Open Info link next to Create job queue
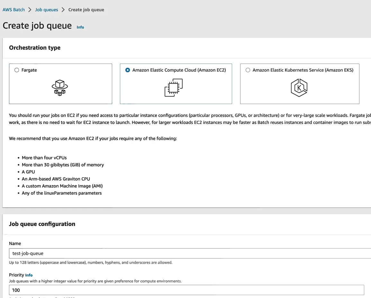371x298 pixels. click(80, 27)
